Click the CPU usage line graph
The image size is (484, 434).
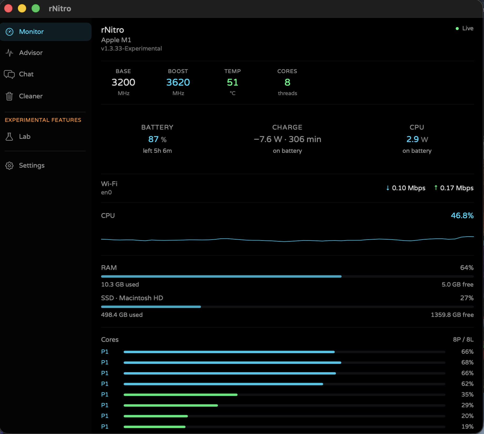click(287, 239)
